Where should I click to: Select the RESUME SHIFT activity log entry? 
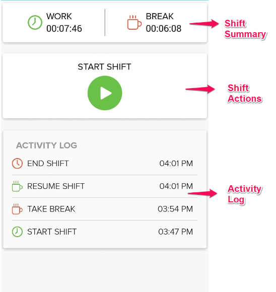105,186
